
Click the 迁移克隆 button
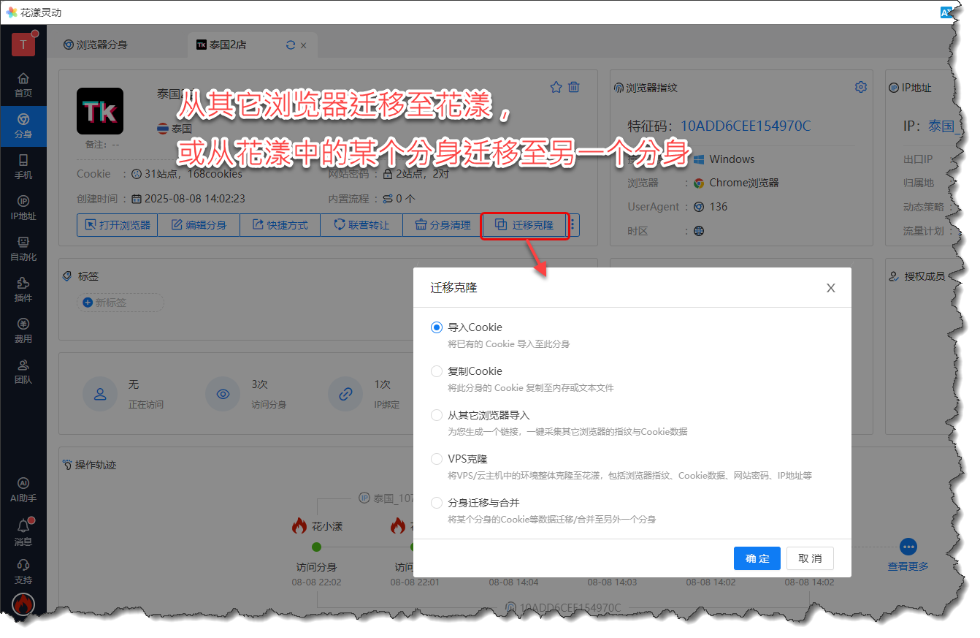pyautogui.click(x=524, y=225)
